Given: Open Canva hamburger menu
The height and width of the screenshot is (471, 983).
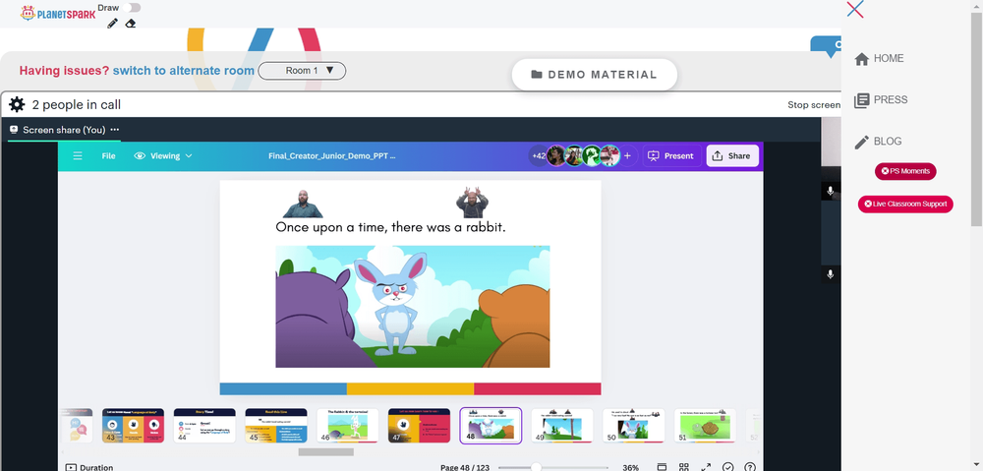Looking at the screenshot, I should tap(78, 156).
